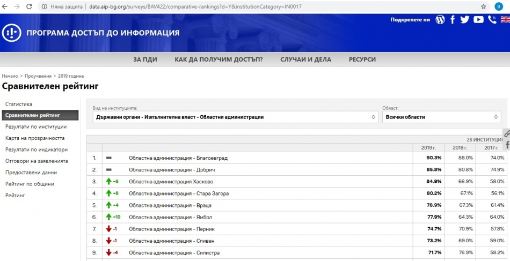510x261 pixels.
Task: Open the YouTube channel icon
Action: coord(478,20)
